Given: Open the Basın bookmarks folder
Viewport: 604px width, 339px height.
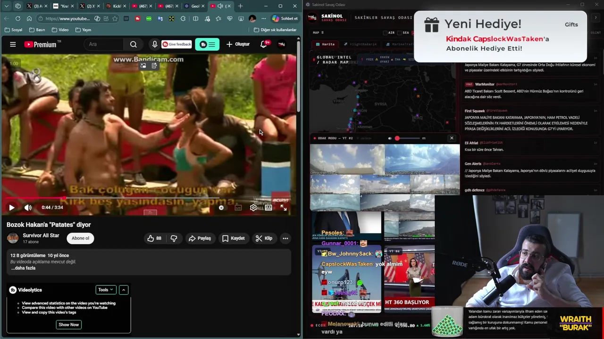Looking at the screenshot, I should [x=37, y=30].
